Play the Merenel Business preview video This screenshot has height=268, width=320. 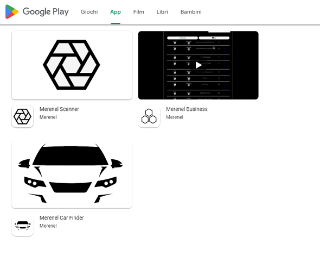tap(199, 65)
